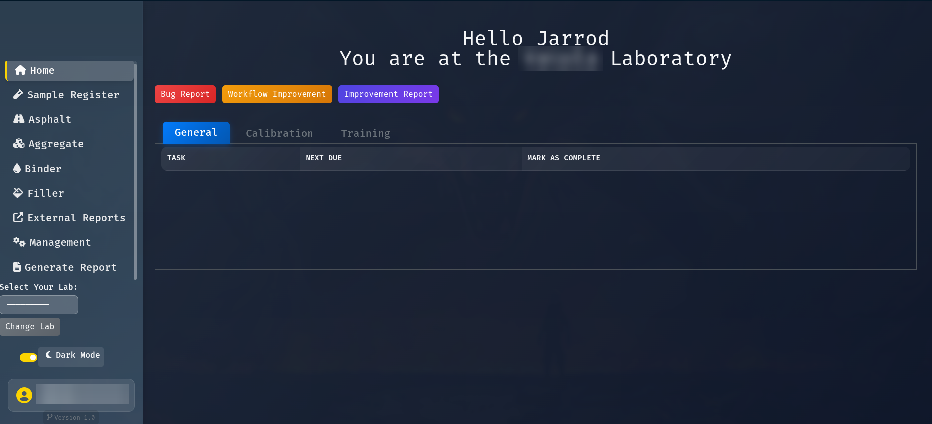Open Filler in the sidebar
932x424 pixels.
tap(69, 193)
